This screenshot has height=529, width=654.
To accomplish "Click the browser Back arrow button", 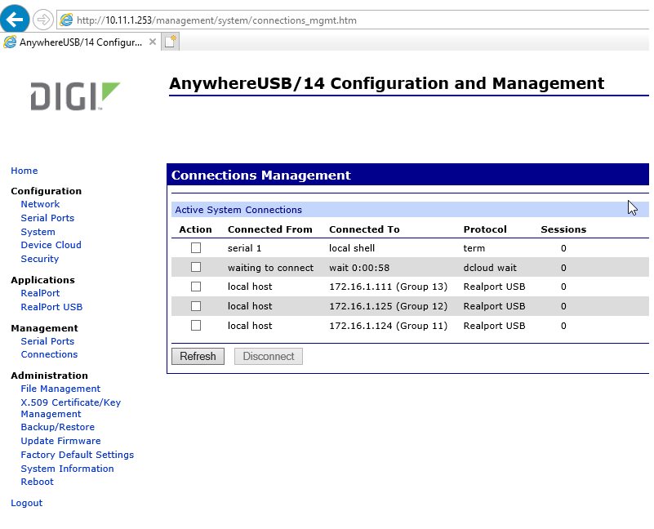I will pyautogui.click(x=15, y=19).
